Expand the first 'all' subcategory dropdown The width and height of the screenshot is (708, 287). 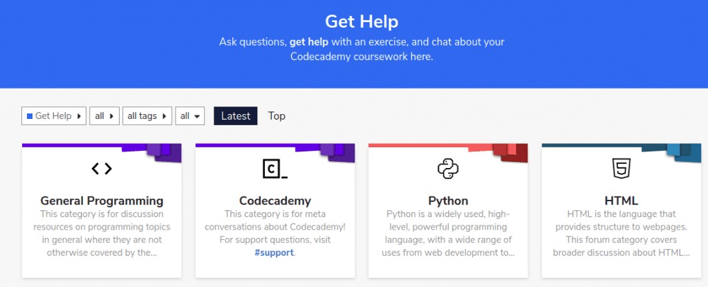[104, 116]
